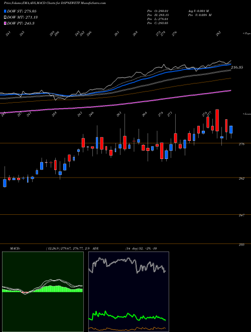The height and width of the screenshot is (332, 251).
Task: Click the 262 price axis label
Action: pos(242,179)
